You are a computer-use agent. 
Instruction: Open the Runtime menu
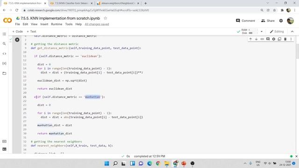point(57,24)
